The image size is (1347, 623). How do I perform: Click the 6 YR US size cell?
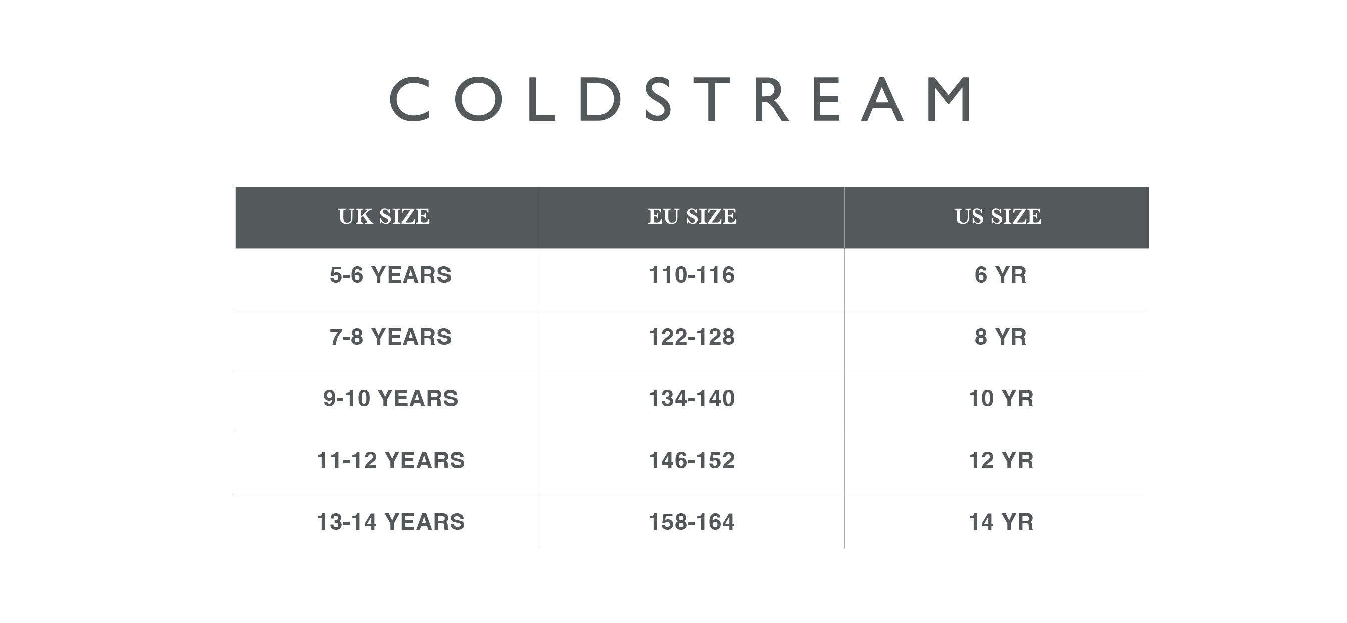click(x=1000, y=275)
